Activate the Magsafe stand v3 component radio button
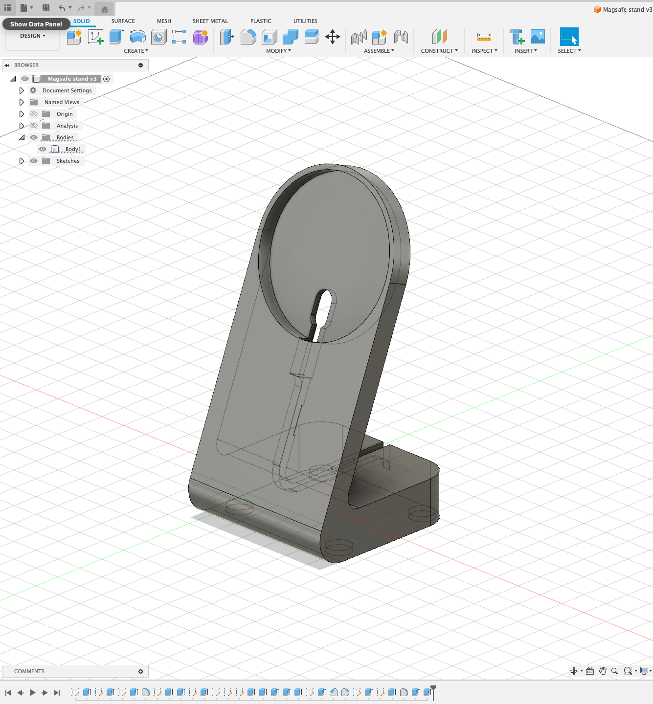 coord(107,79)
